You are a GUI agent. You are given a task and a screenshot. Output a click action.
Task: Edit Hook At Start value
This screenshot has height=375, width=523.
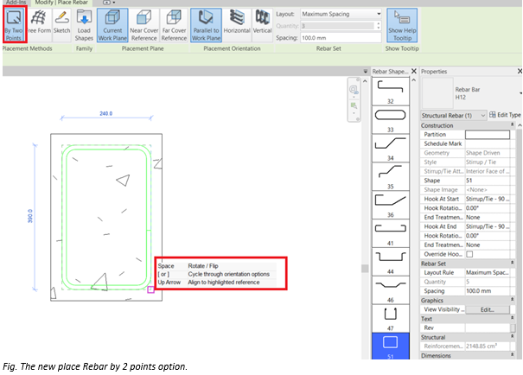pos(488,199)
